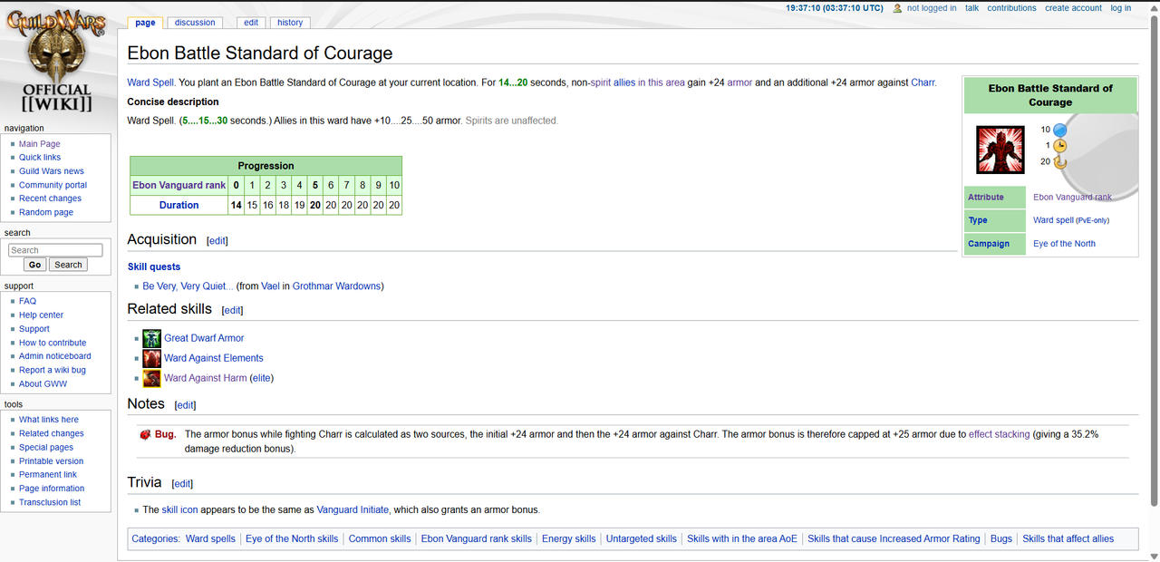Click the red Bug icon in Notes
Screen dimensions: 1160x562
[x=144, y=434]
